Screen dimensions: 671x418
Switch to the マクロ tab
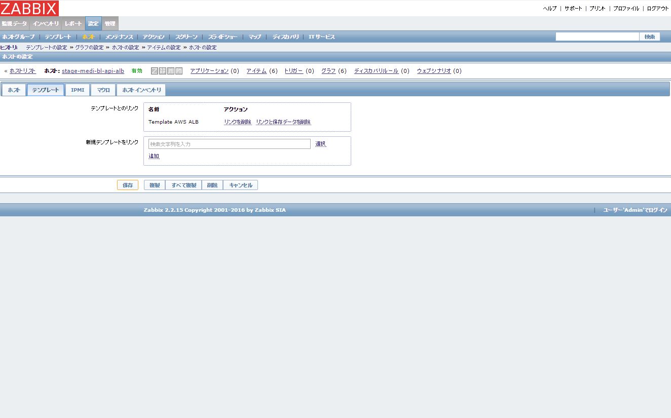pos(103,89)
